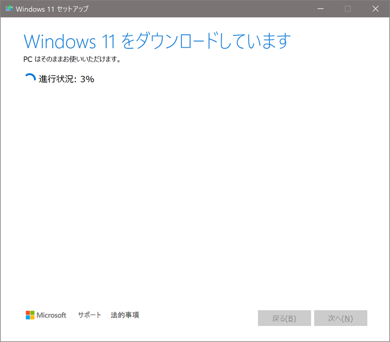Open the 法的事項 link
Screen dimensions: 390x342
125,315
